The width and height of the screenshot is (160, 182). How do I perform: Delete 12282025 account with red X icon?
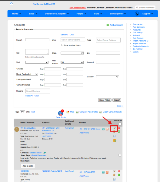pos(119,171)
